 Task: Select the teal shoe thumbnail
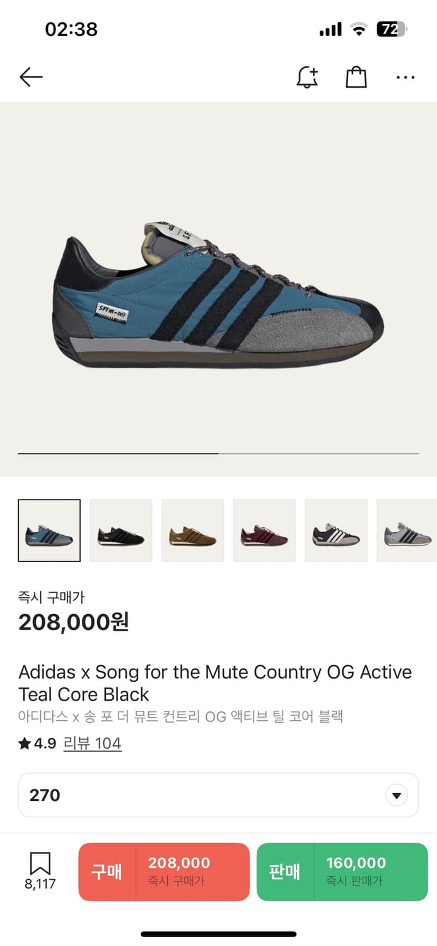(x=49, y=530)
